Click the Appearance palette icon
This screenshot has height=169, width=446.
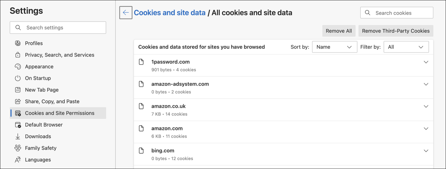point(18,66)
